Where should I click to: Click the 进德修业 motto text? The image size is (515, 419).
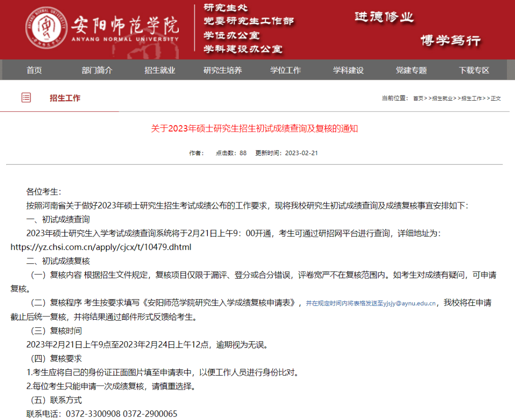click(384, 17)
